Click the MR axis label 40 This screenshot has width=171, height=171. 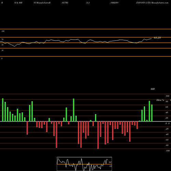pyautogui.click(x=167, y=113)
